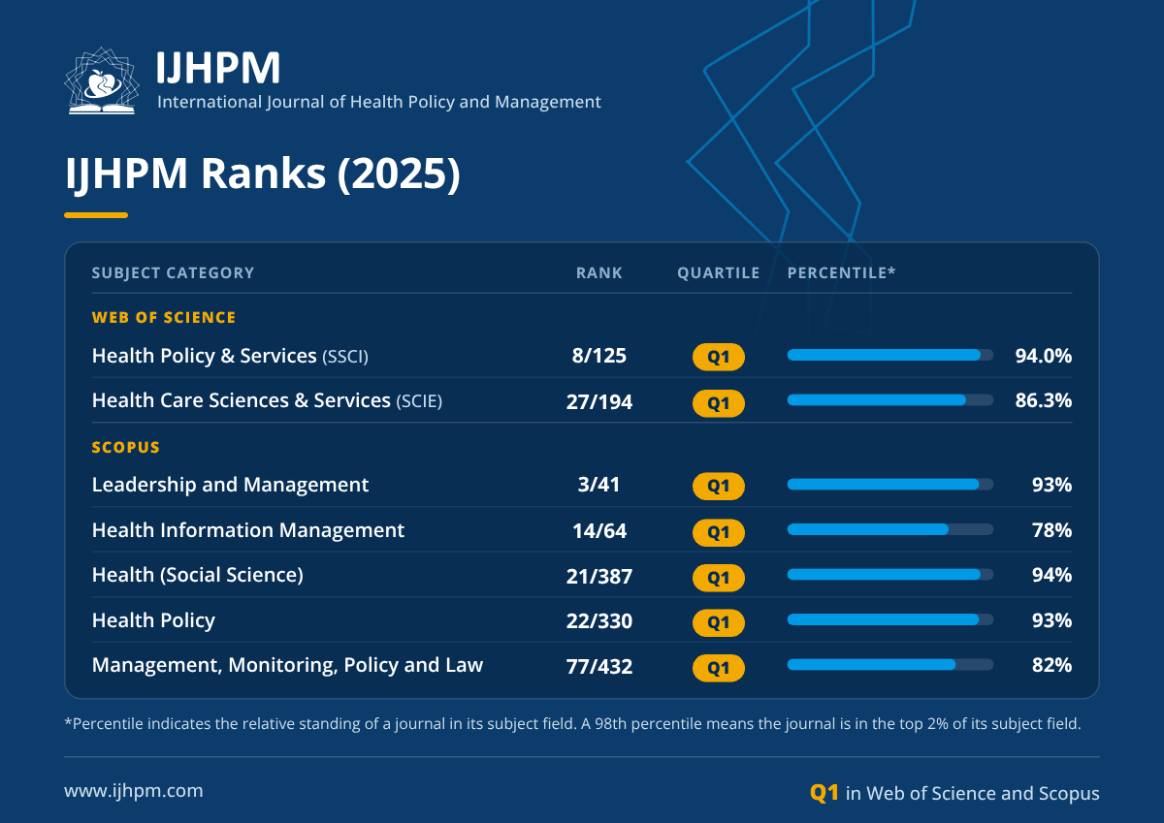
Task: Click percentile bar in the 22/330 Health Policy row
Action: [x=890, y=619]
